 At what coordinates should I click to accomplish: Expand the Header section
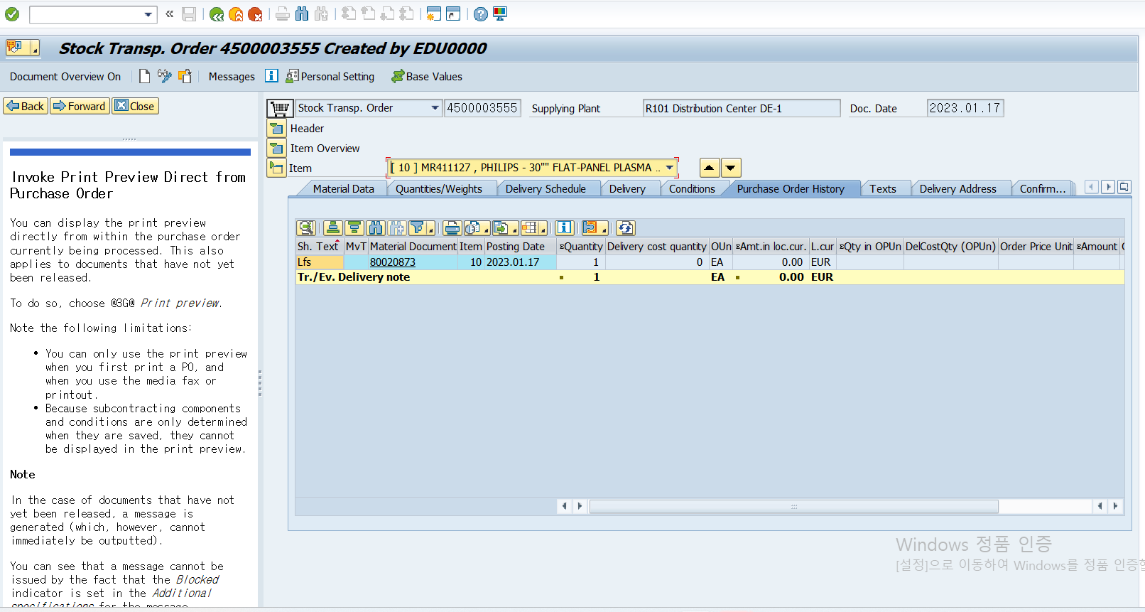tap(276, 129)
